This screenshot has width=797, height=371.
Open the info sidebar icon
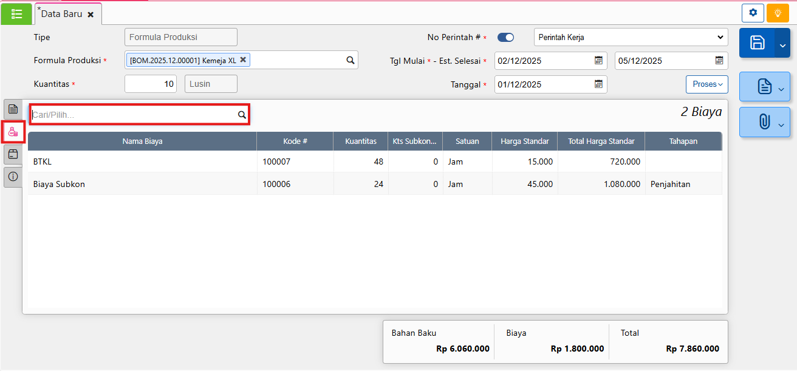tap(13, 177)
